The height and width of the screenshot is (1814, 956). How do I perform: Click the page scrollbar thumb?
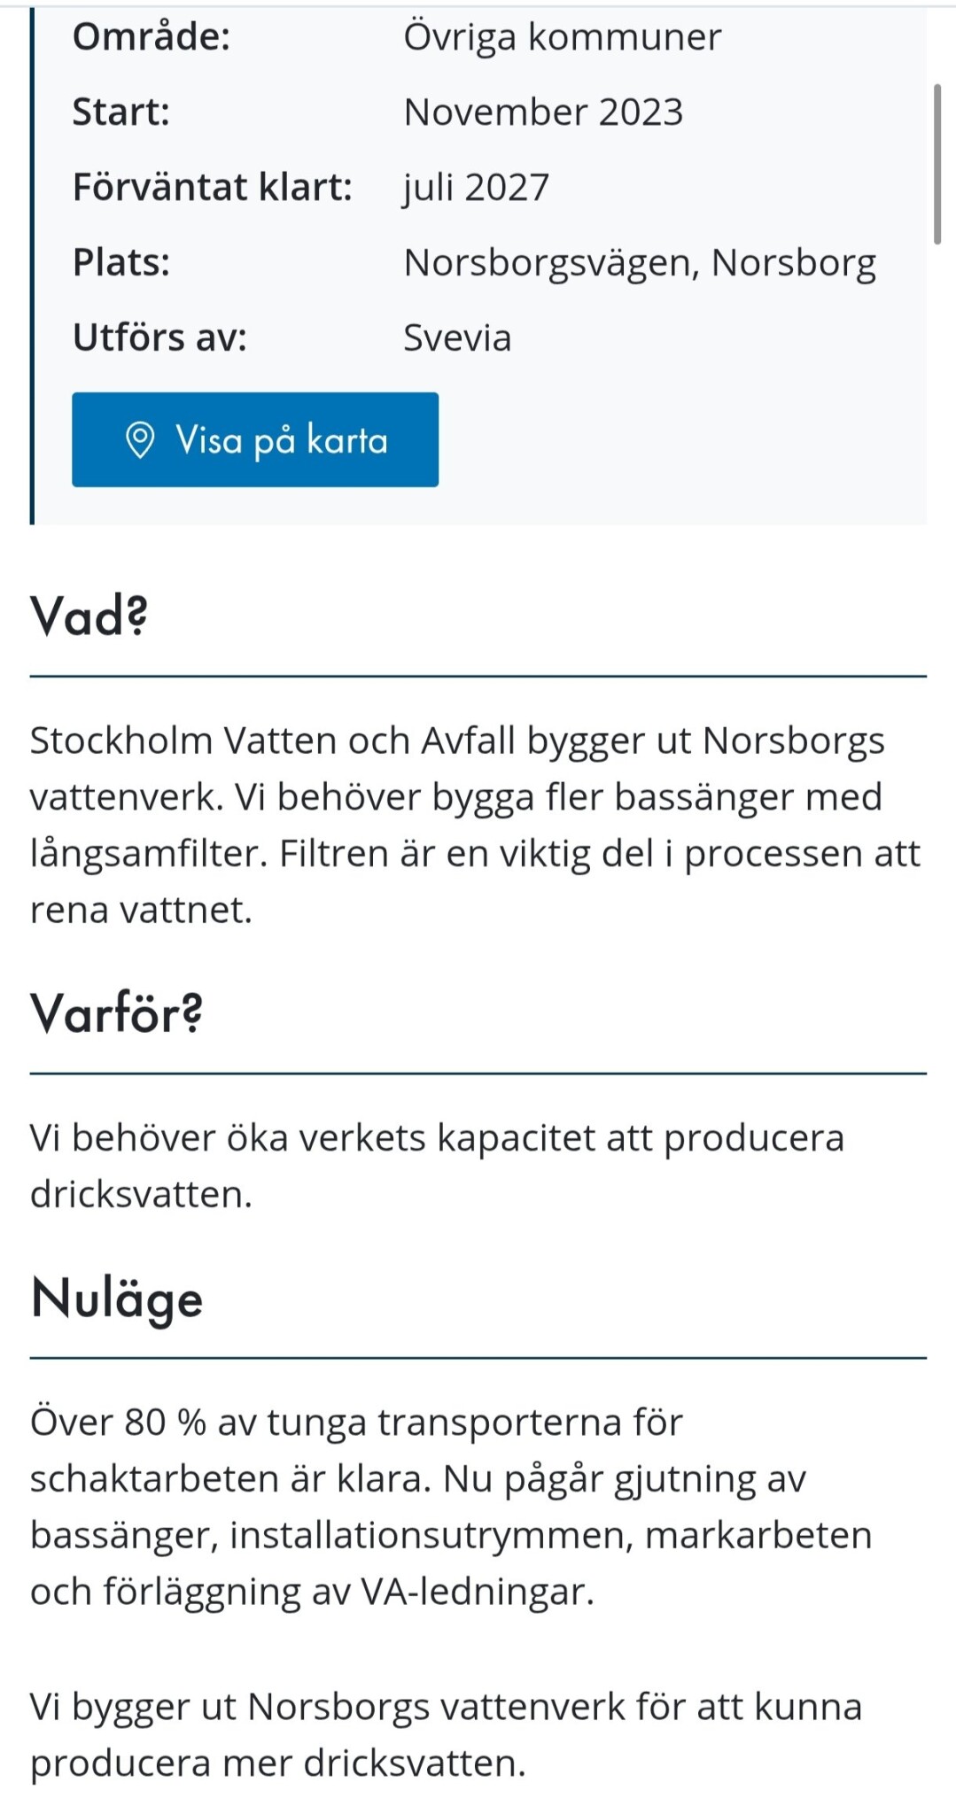[937, 164]
